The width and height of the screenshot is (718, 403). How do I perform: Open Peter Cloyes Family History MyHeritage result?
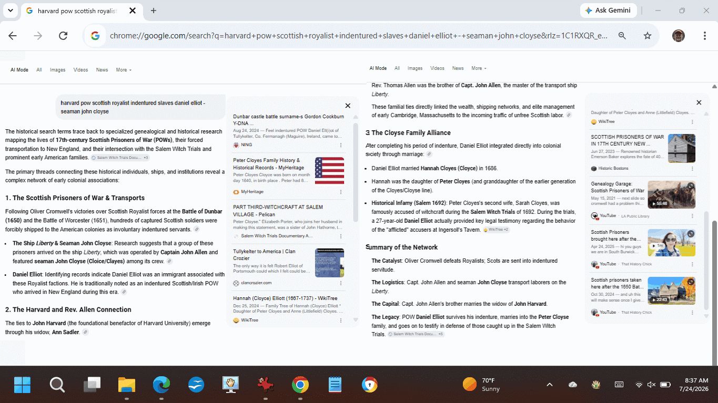[267, 163]
